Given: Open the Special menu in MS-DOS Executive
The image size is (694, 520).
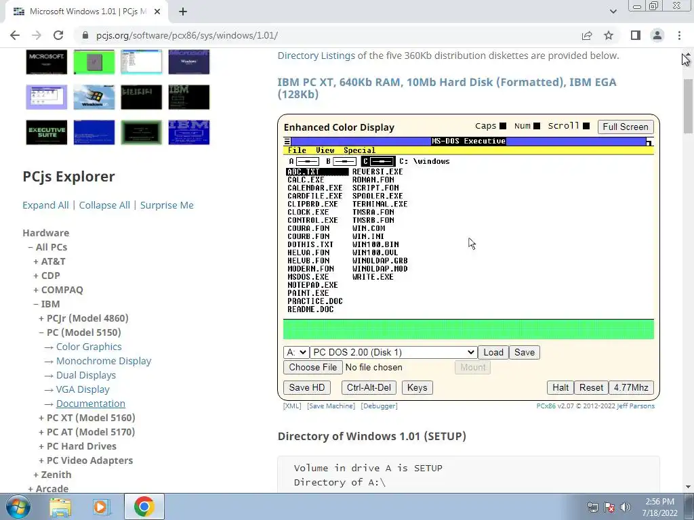Looking at the screenshot, I should pyautogui.click(x=359, y=150).
